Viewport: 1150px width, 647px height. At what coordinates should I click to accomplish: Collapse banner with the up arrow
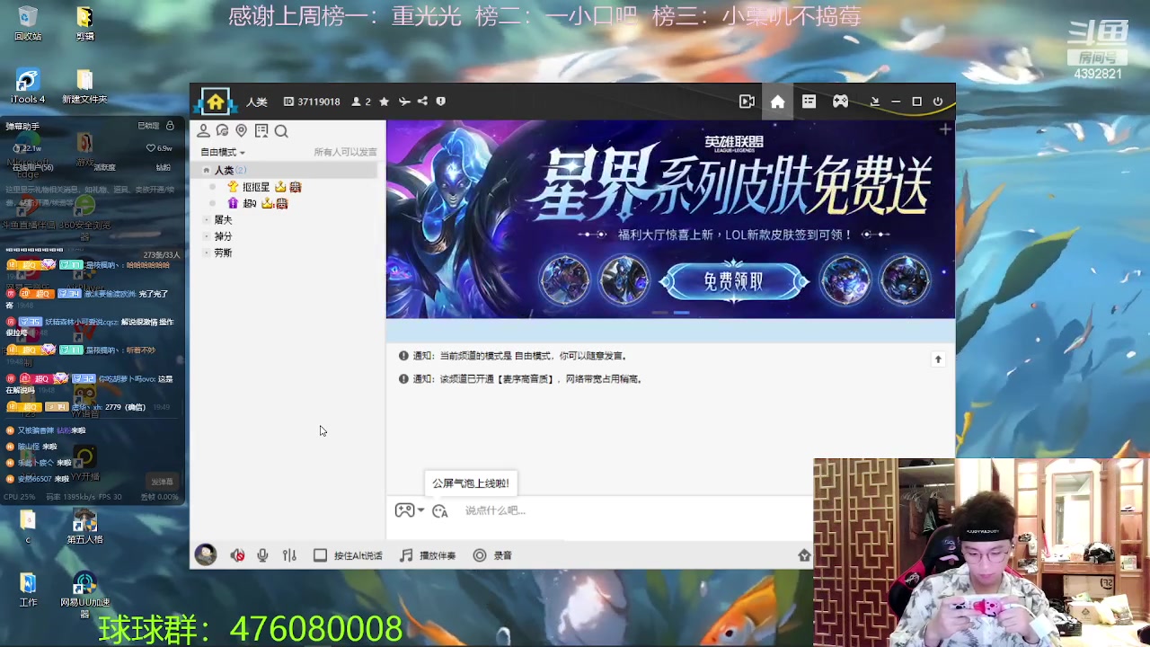tap(938, 359)
